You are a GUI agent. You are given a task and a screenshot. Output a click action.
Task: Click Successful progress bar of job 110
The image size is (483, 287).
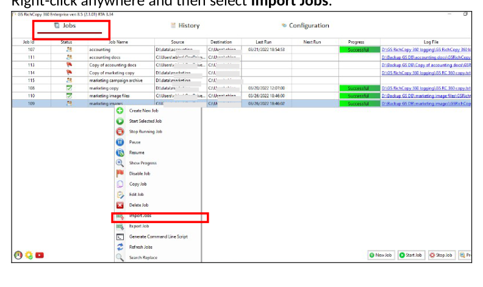click(359, 96)
